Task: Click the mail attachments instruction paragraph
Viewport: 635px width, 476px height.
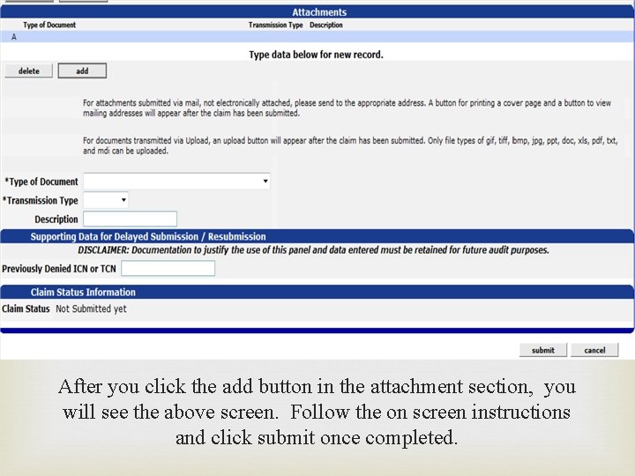Action: click(x=347, y=108)
